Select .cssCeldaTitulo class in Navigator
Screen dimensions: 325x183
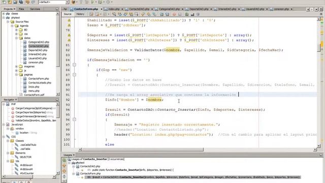click(x=28, y=145)
